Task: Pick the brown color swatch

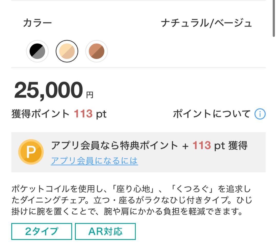Action: click(x=96, y=51)
